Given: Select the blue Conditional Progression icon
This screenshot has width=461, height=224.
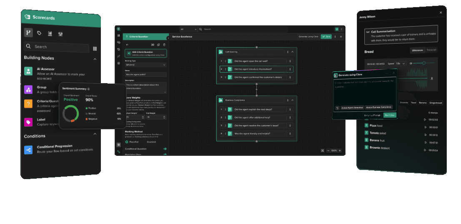Looking at the screenshot, I should pos(28,150).
